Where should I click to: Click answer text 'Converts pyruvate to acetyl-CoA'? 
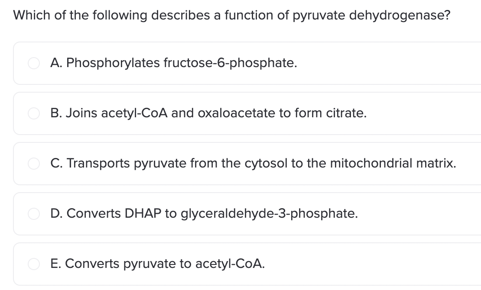(x=158, y=264)
